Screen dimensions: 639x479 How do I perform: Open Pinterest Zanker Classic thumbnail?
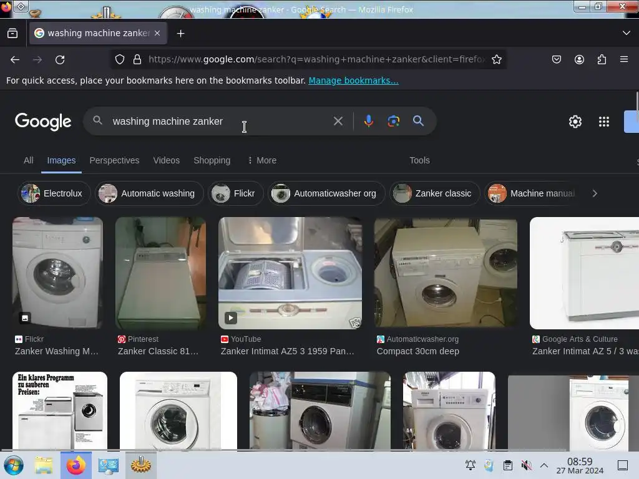tap(160, 273)
